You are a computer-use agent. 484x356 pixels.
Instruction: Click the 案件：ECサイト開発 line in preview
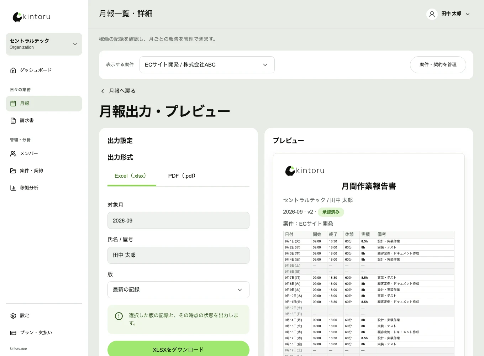pos(308,224)
